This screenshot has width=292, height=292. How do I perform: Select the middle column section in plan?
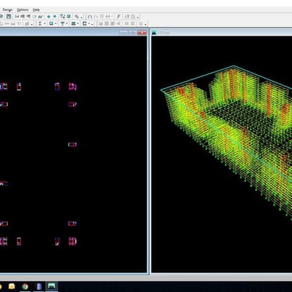(72, 145)
